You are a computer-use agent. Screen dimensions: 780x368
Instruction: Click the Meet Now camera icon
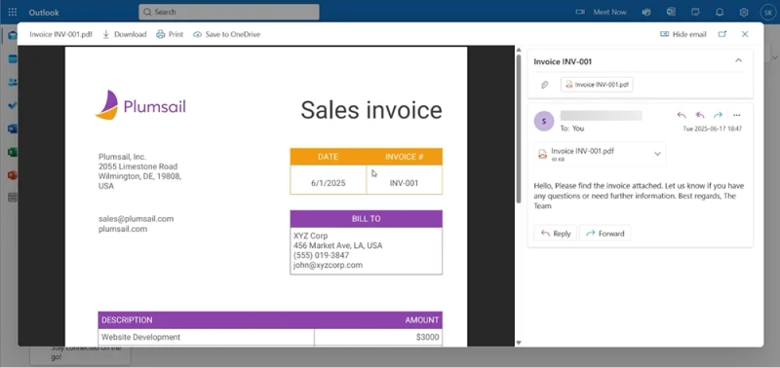(580, 12)
